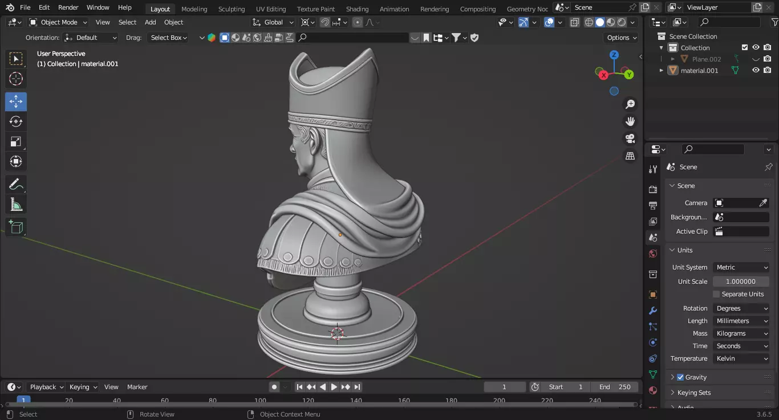The image size is (779, 420).
Task: Switch to the Sculpting workspace tab
Action: [232, 9]
